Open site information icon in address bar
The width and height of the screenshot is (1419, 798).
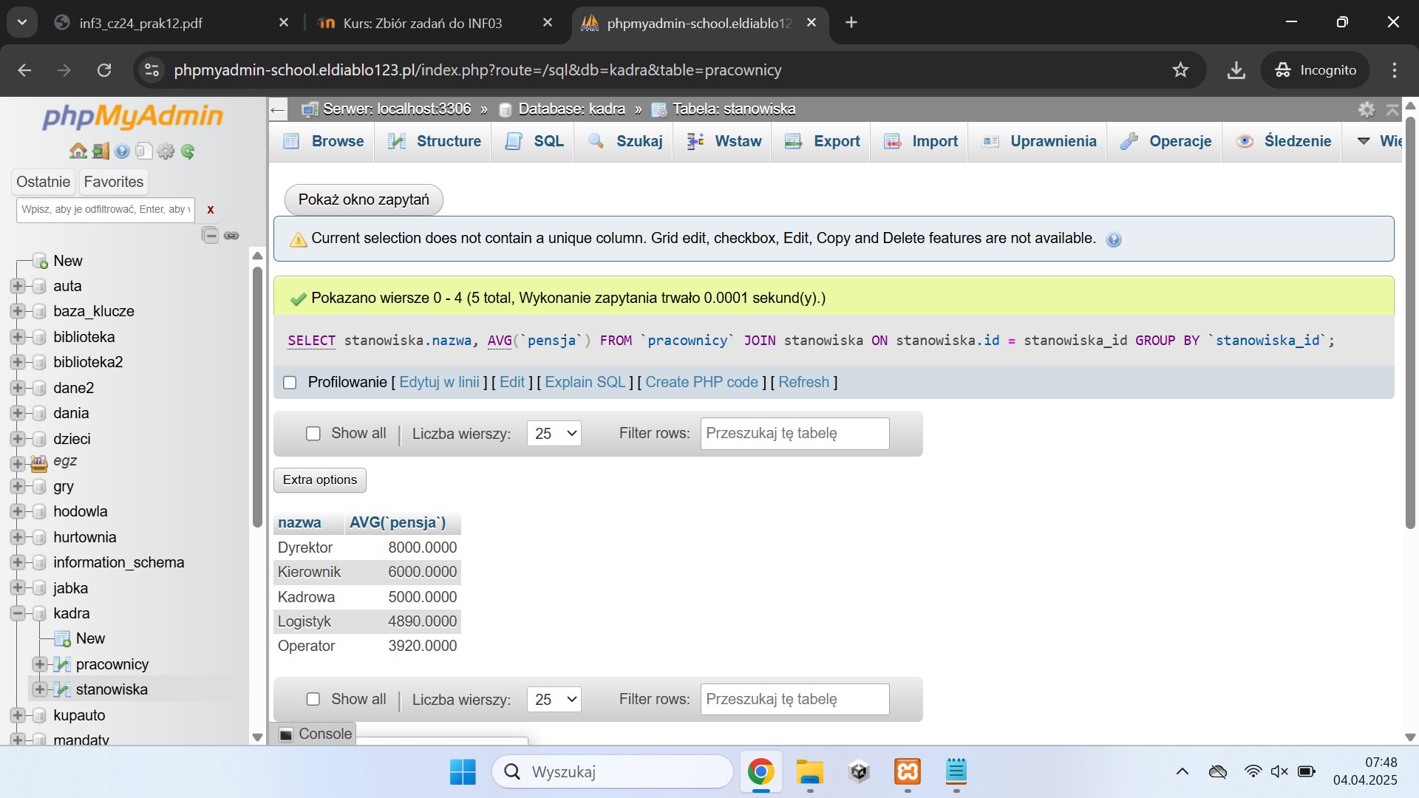[x=152, y=70]
